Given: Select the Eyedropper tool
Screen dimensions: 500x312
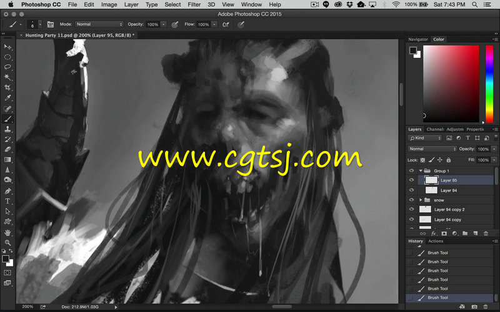Looking at the screenshot, I should pos(7,98).
